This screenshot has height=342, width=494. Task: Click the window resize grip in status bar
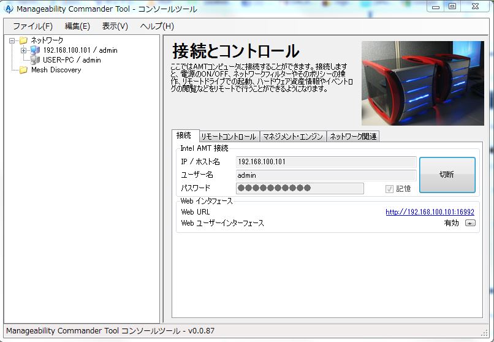[x=485, y=333]
